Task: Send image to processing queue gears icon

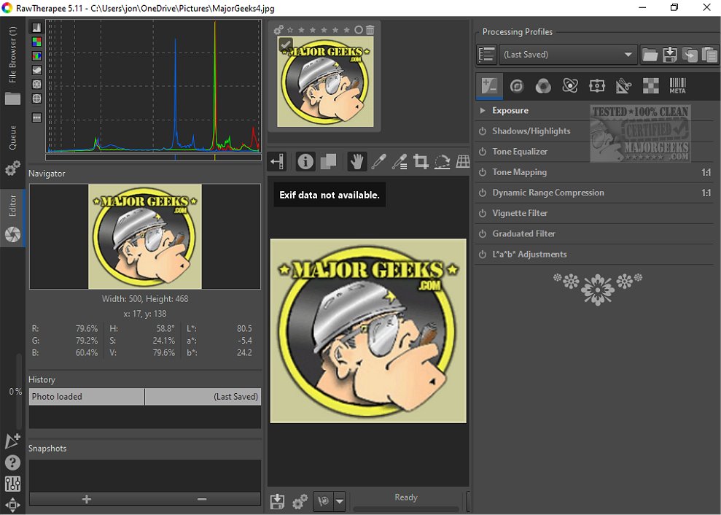Action: pyautogui.click(x=300, y=501)
